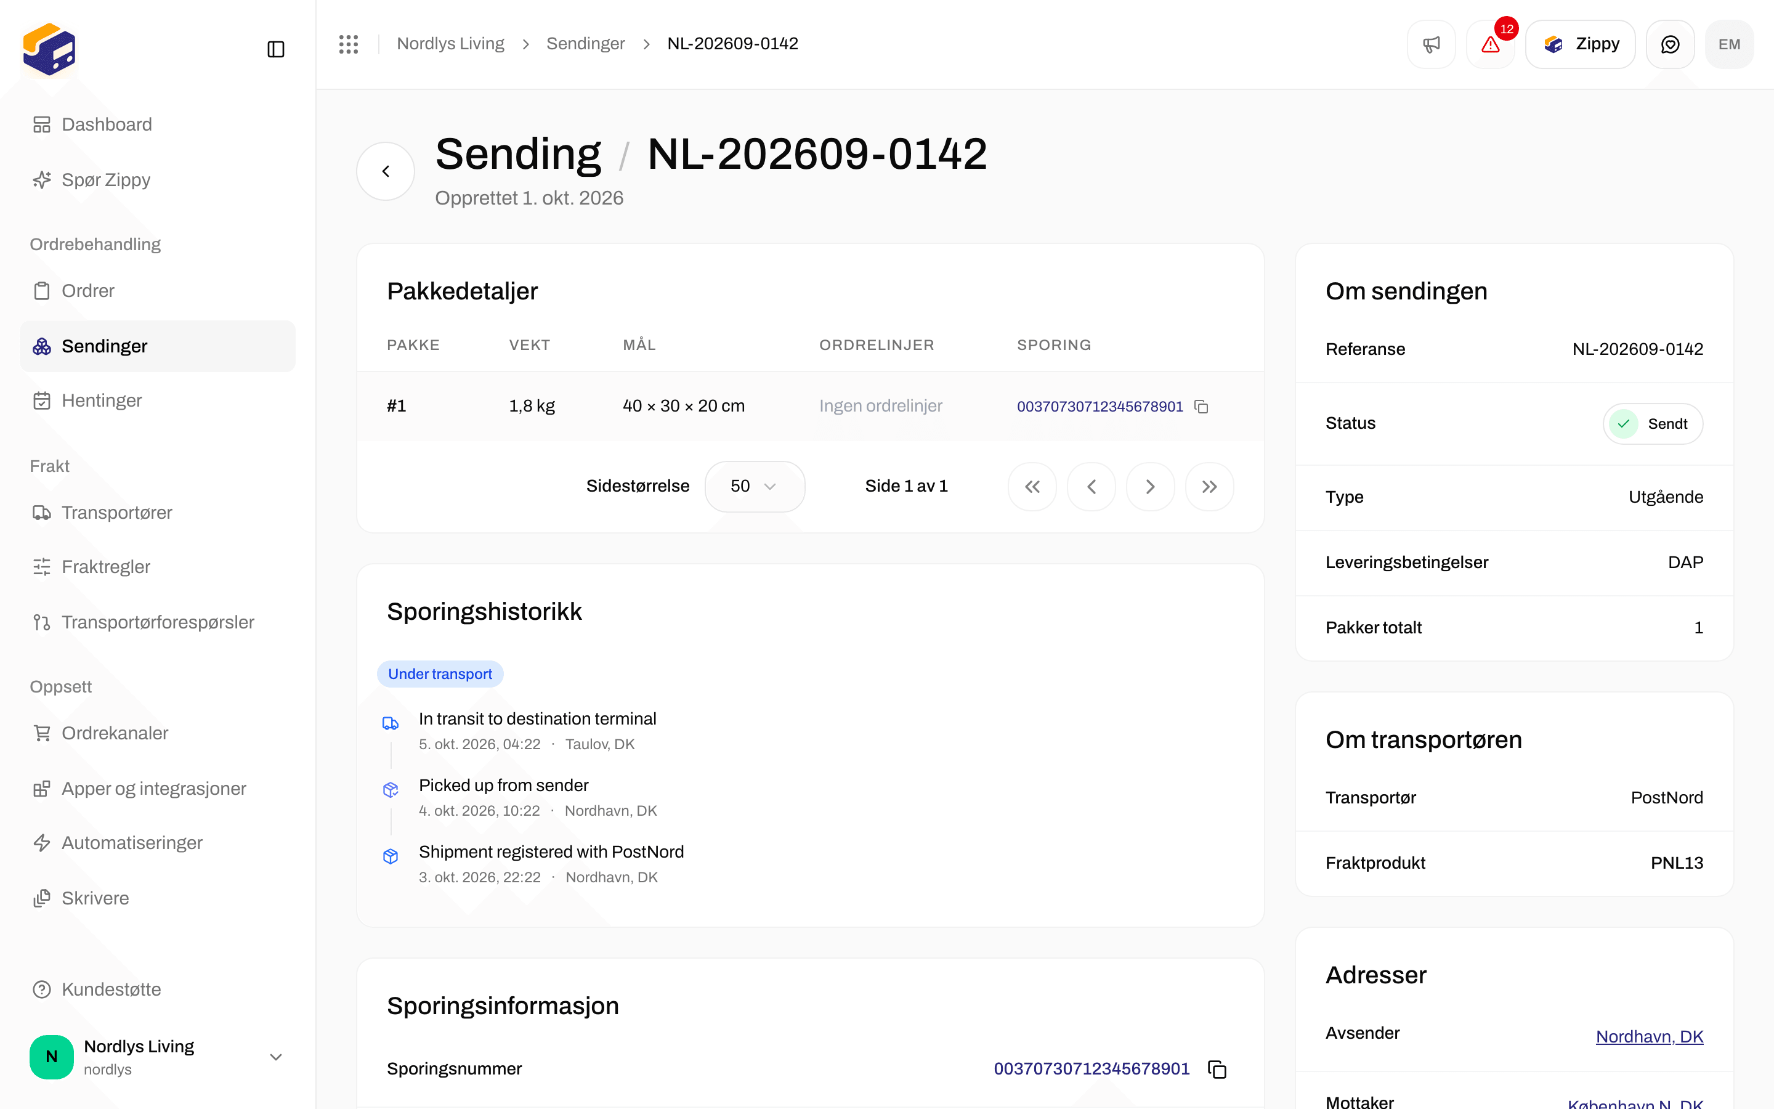The height and width of the screenshot is (1109, 1774).
Task: Open Apper og integrasjoner
Action: click(158, 789)
